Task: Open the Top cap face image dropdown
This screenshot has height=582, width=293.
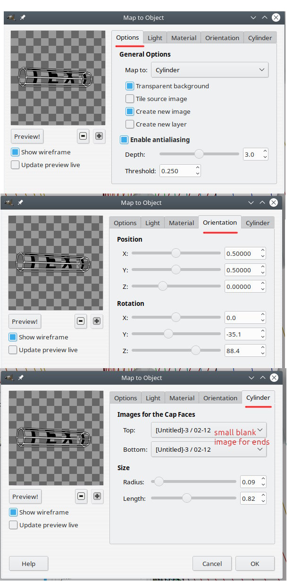Action: [209, 430]
